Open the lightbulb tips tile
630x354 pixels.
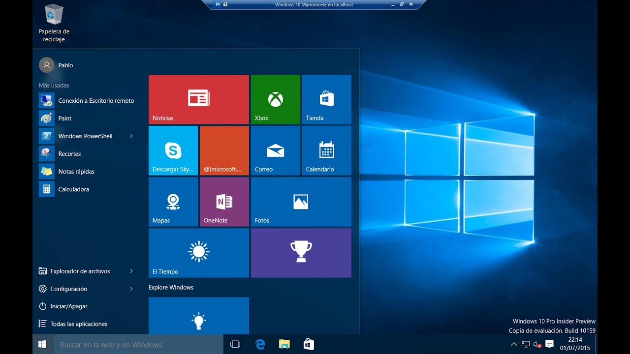[198, 316]
